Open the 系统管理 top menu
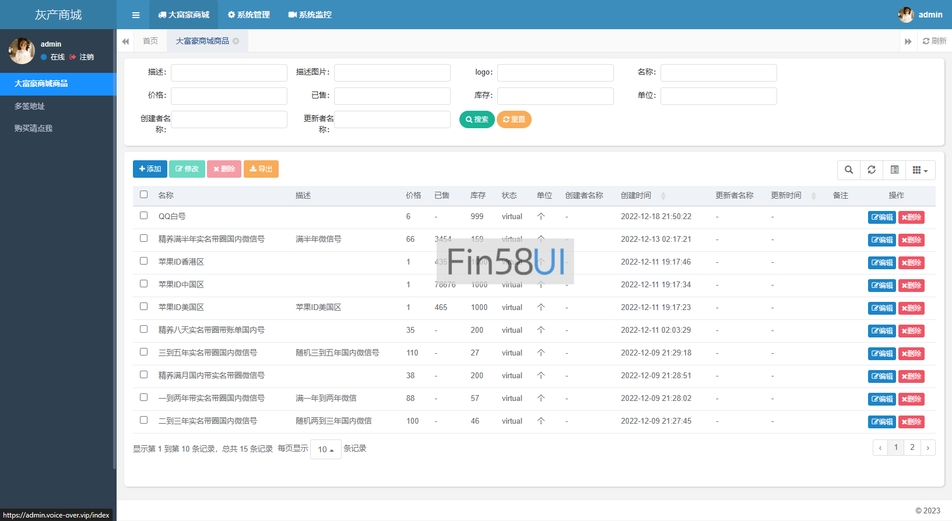 pos(249,15)
